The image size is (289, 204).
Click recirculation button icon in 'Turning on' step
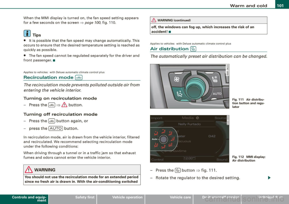(51, 105)
